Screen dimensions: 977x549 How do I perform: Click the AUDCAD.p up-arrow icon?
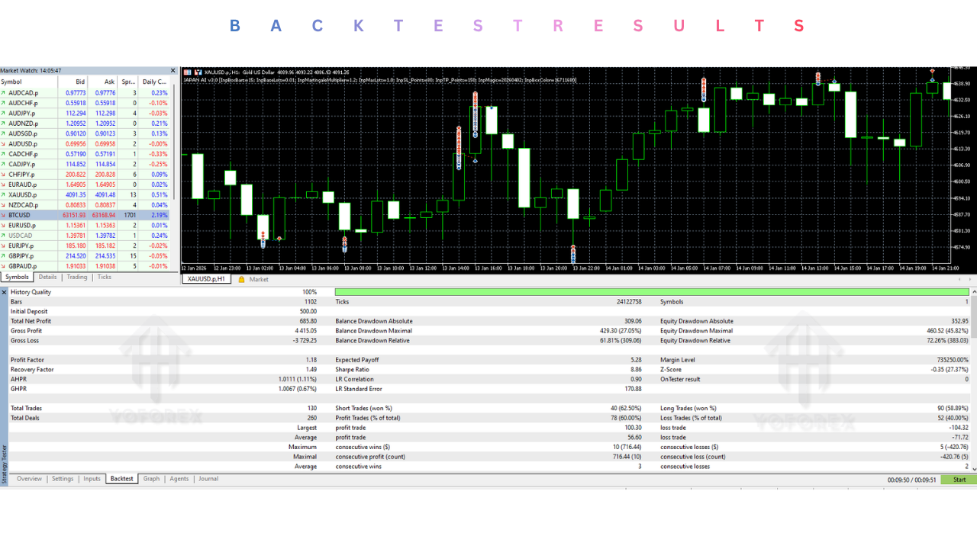pos(3,92)
